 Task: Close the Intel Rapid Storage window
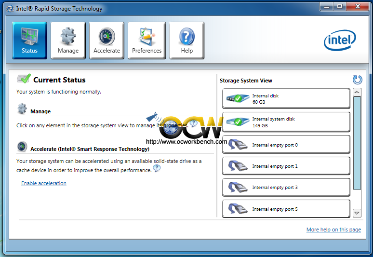(x=358, y=6)
